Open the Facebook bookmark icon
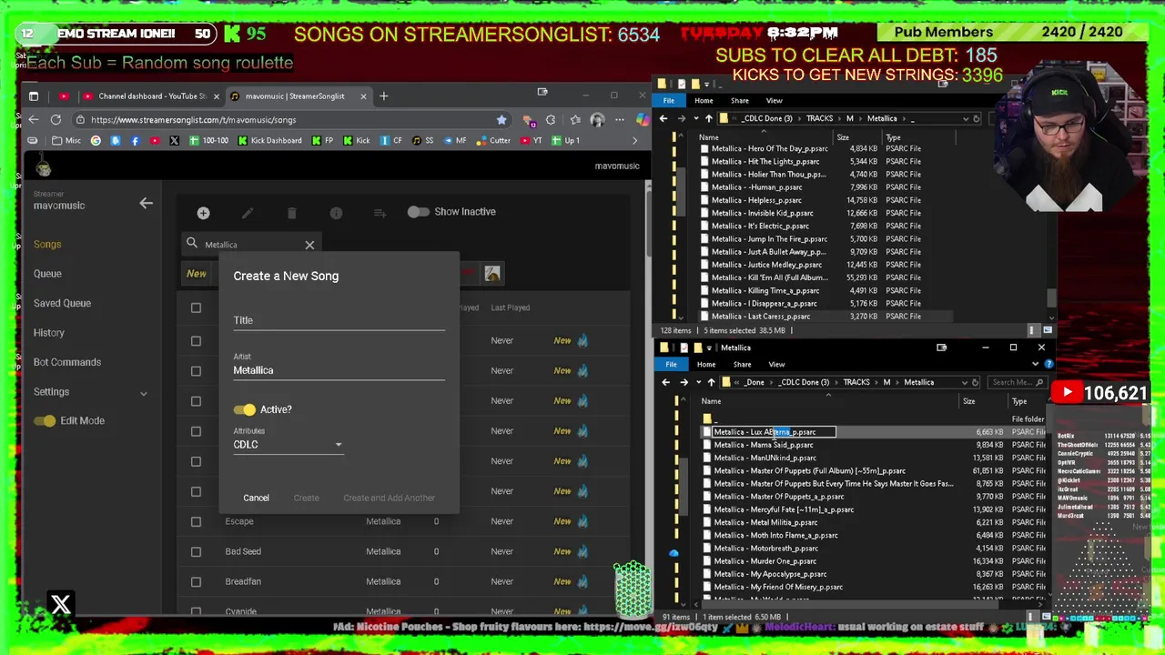This screenshot has width=1165, height=655. pos(135,140)
